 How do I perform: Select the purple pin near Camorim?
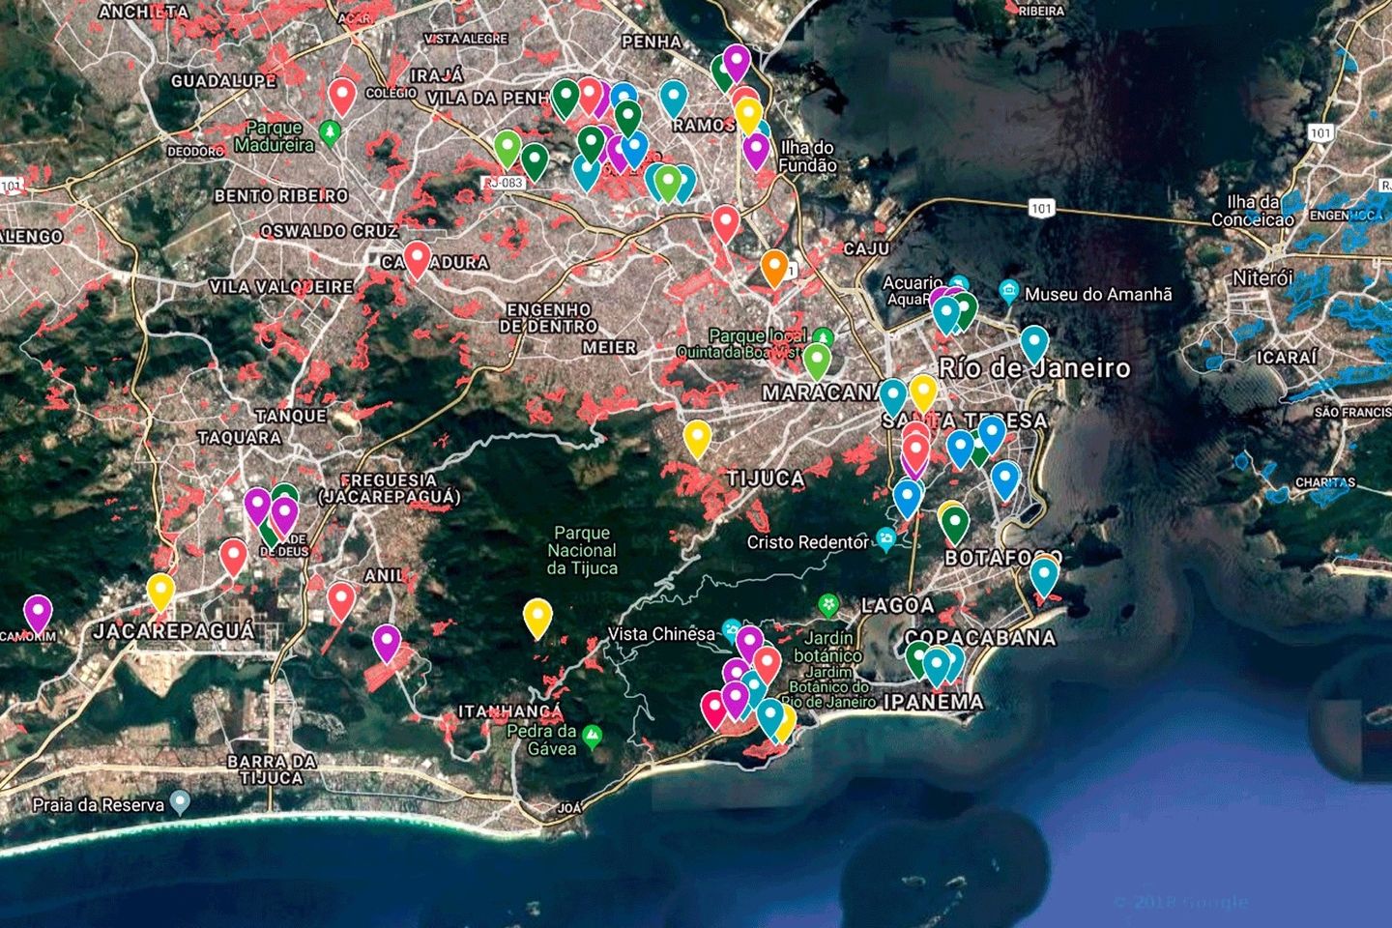[39, 611]
